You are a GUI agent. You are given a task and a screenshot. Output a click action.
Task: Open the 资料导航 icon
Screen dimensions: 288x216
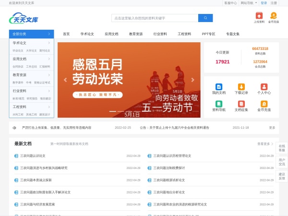[x=219, y=106]
